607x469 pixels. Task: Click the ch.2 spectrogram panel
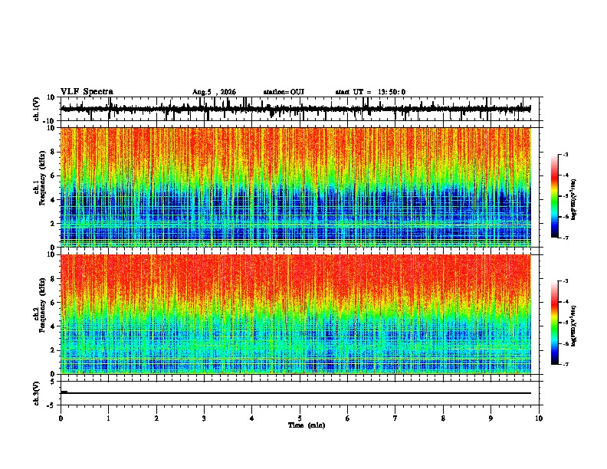(x=295, y=314)
